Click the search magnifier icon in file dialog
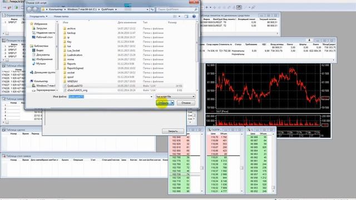The height and width of the screenshot is (200, 356). [x=196, y=9]
